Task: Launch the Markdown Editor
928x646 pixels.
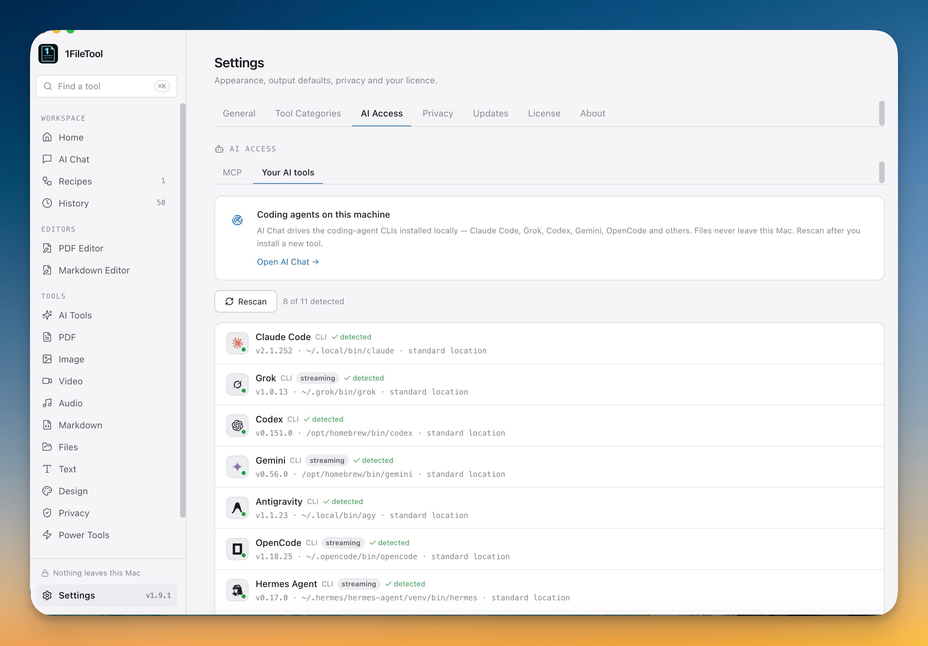Action: [106, 270]
